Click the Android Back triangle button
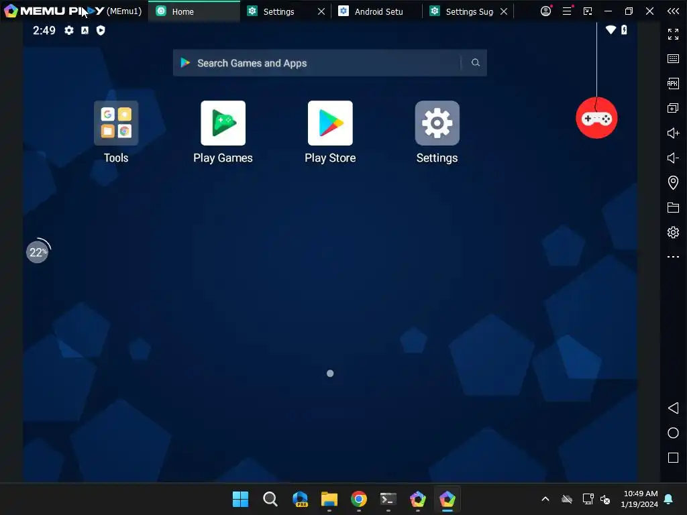 673,408
